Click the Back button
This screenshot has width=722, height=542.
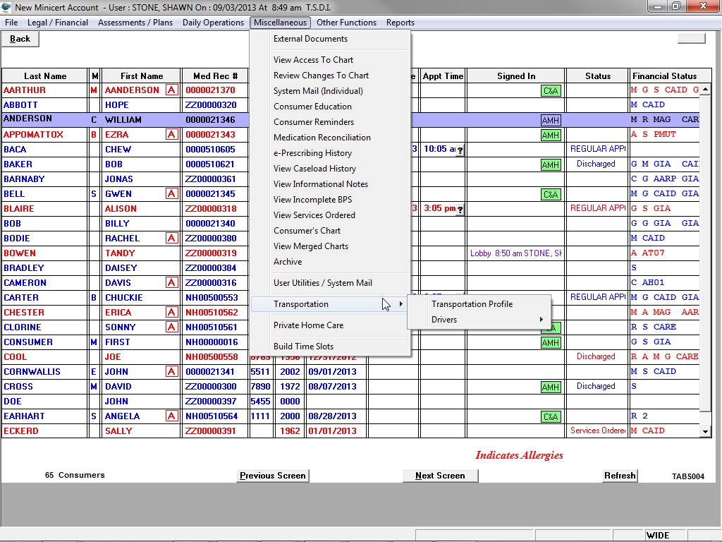click(20, 40)
